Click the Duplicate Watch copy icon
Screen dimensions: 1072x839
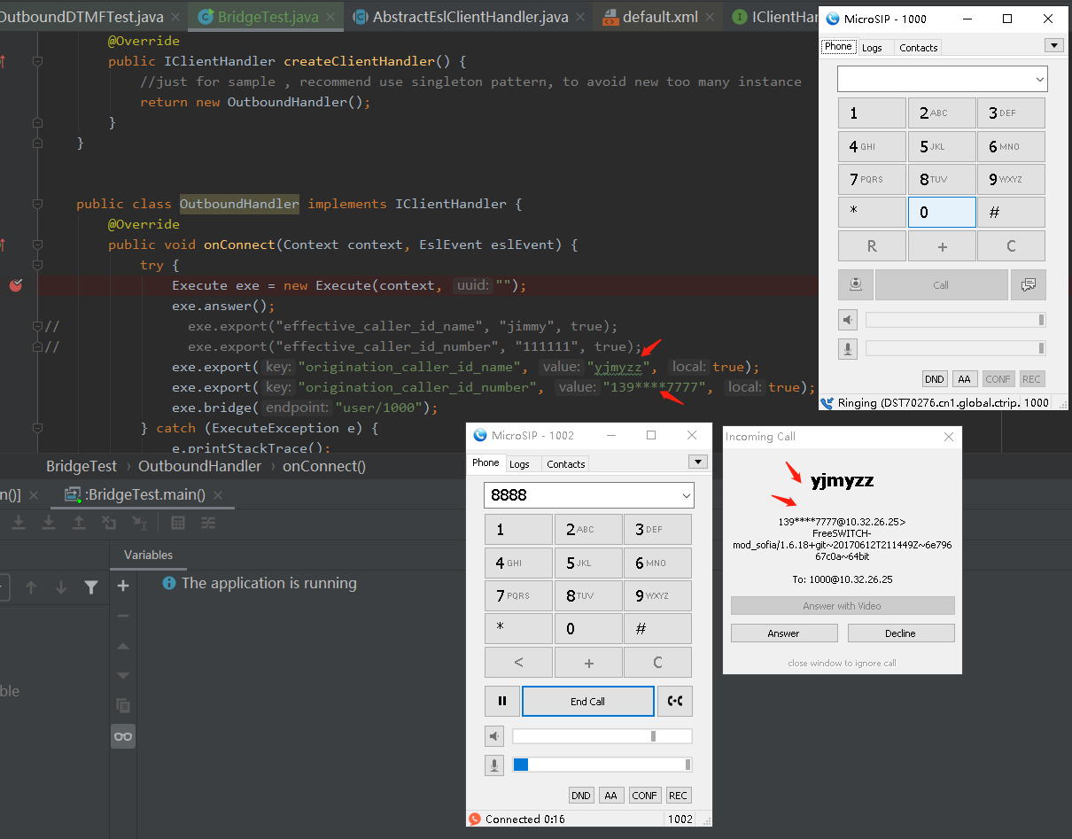coord(123,706)
